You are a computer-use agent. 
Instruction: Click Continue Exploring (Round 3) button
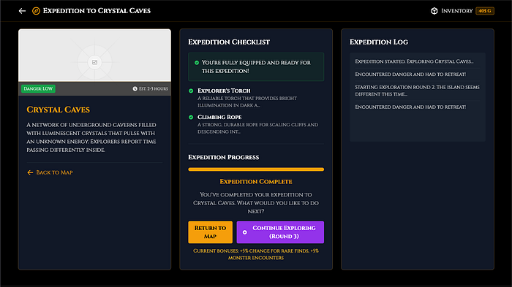[280, 232]
